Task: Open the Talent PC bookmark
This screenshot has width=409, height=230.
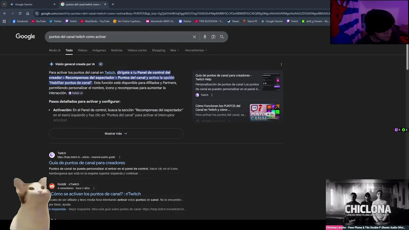Action: point(250,21)
